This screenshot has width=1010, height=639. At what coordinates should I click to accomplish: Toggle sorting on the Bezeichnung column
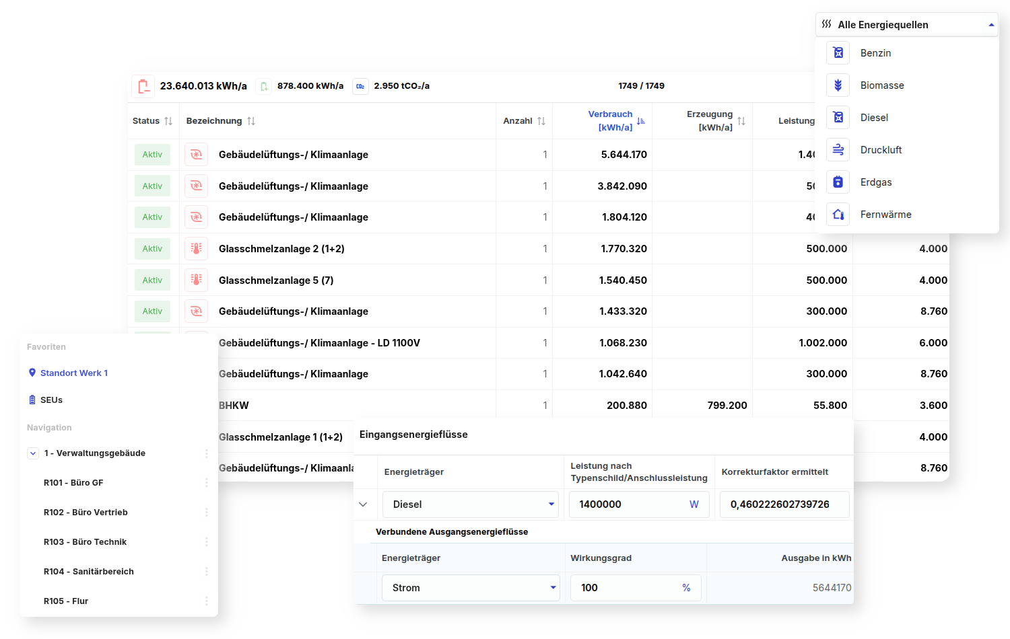point(251,121)
